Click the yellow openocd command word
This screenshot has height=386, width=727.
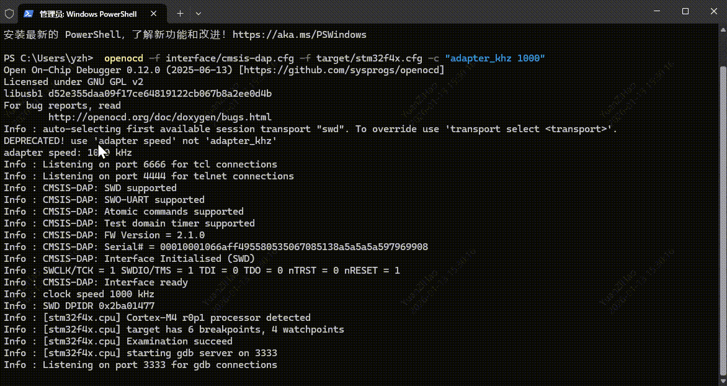pyautogui.click(x=123, y=58)
